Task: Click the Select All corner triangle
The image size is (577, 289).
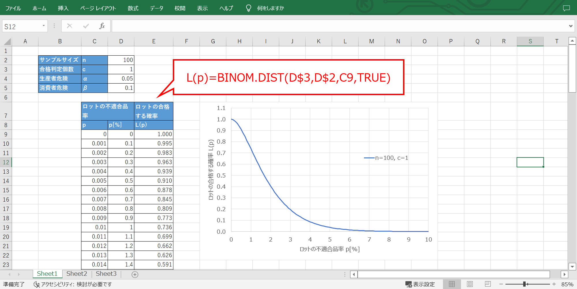Action: click(x=7, y=42)
